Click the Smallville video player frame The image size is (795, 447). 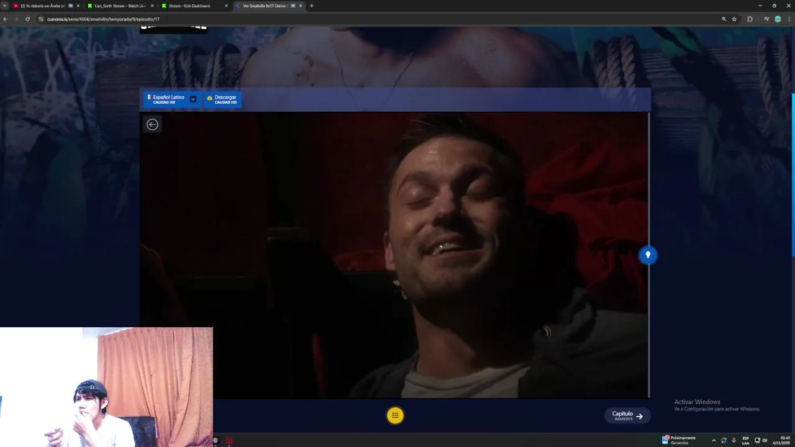pos(394,255)
